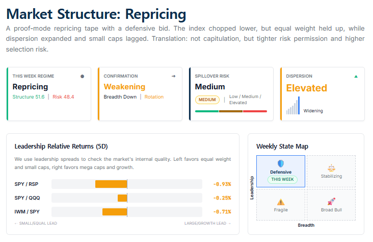Image resolution: width=373 pixels, height=242 pixels.
Task: Click the green up triangle in Dispersion card
Action: (356, 76)
